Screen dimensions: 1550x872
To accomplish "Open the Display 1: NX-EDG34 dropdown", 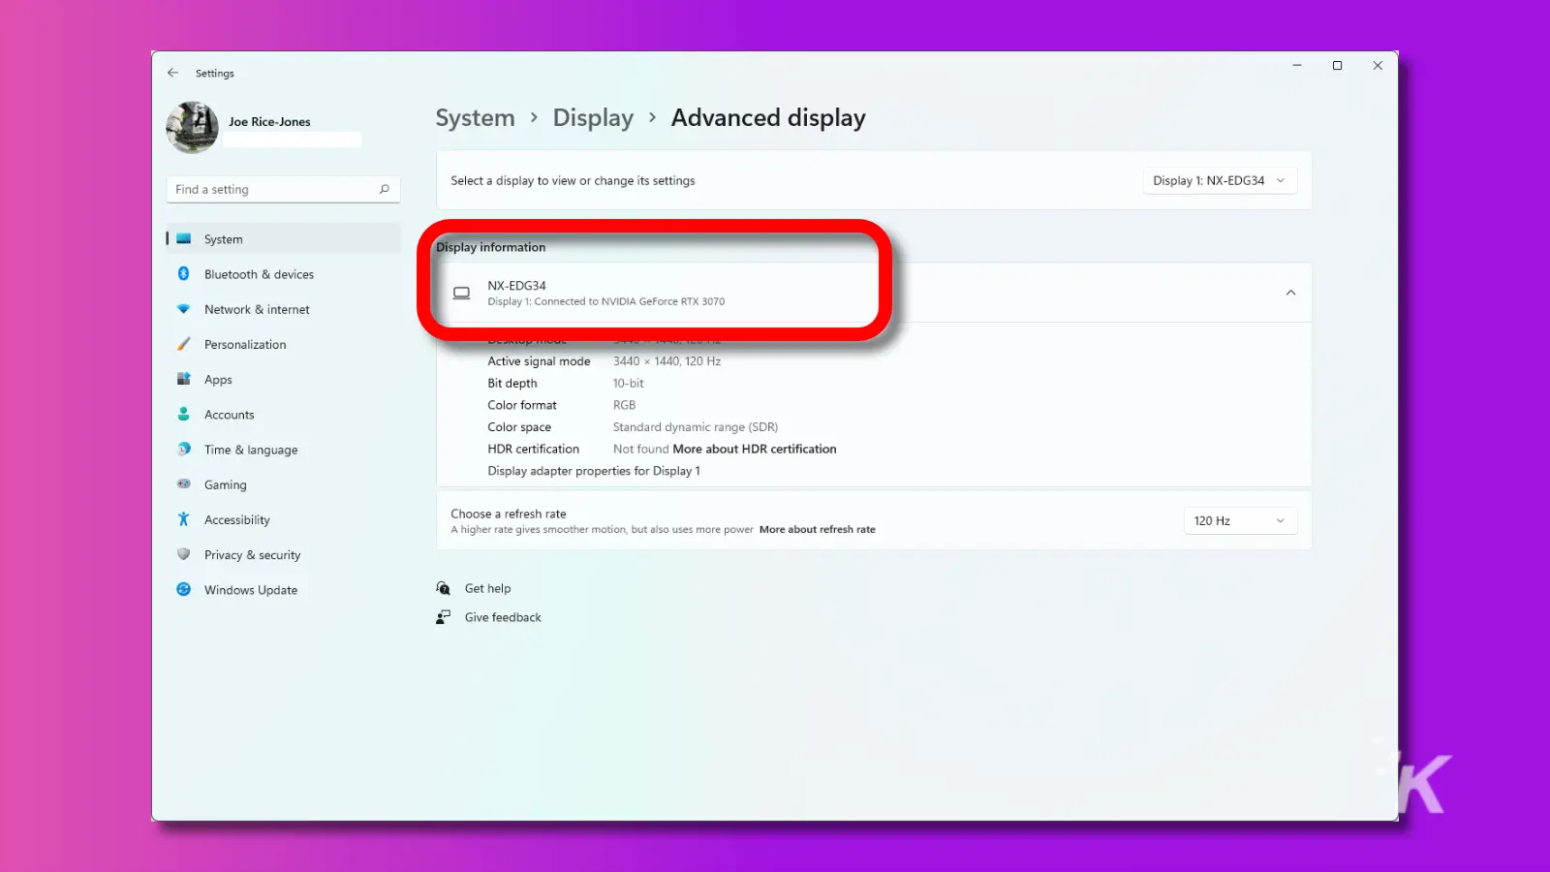I will click(x=1220, y=180).
